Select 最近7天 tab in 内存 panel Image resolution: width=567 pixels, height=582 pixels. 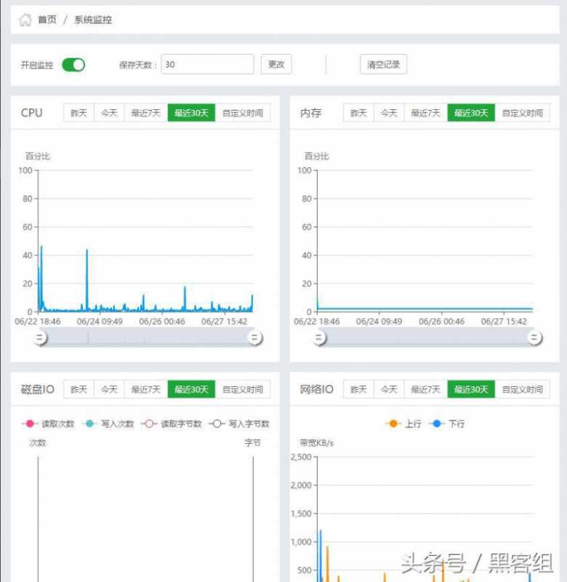pyautogui.click(x=426, y=113)
